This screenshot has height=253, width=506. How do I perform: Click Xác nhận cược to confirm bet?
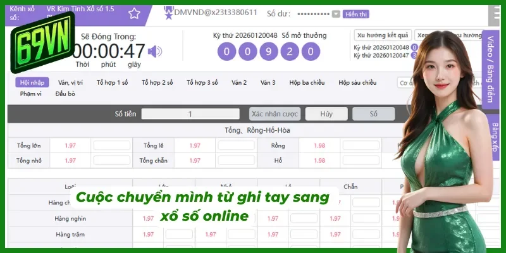[275, 114]
